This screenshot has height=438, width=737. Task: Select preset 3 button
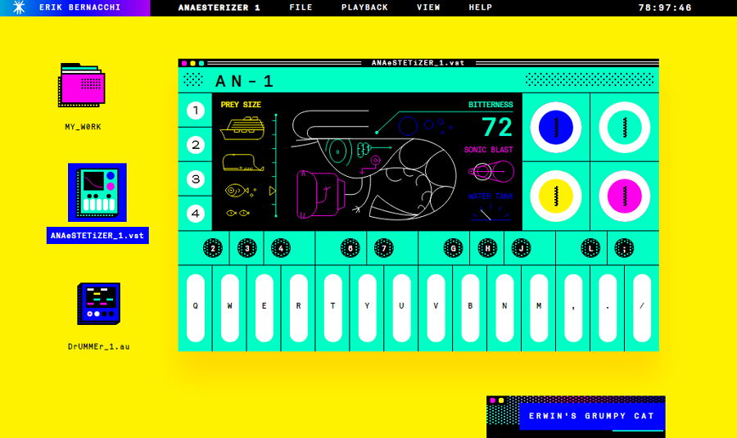click(x=196, y=179)
